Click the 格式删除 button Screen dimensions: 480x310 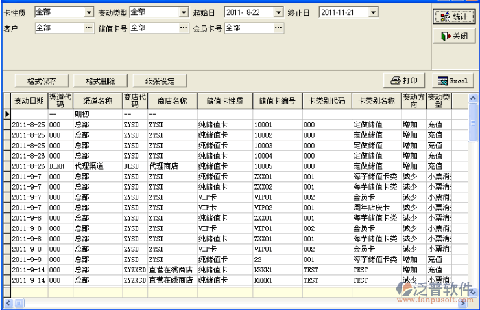[101, 81]
